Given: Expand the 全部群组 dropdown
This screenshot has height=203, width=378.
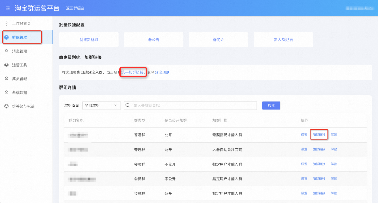Looking at the screenshot, I should [x=101, y=105].
